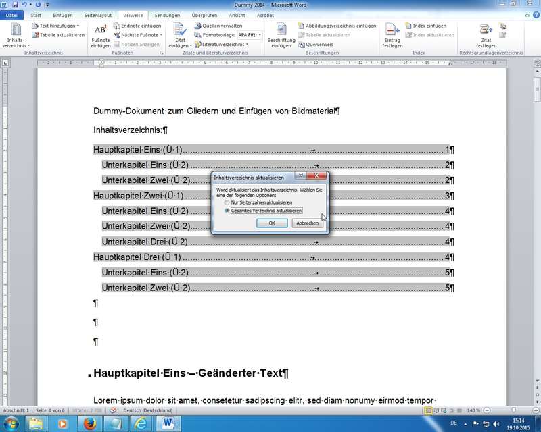Open the Literaturverzeichnis dropdown

pyautogui.click(x=222, y=45)
